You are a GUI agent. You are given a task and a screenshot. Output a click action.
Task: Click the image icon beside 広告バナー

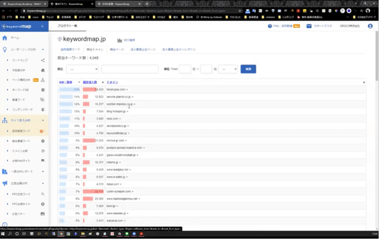click(43, 214)
